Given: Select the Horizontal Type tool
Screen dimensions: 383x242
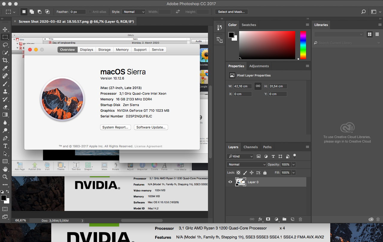Looking at the screenshot, I should [5, 146].
